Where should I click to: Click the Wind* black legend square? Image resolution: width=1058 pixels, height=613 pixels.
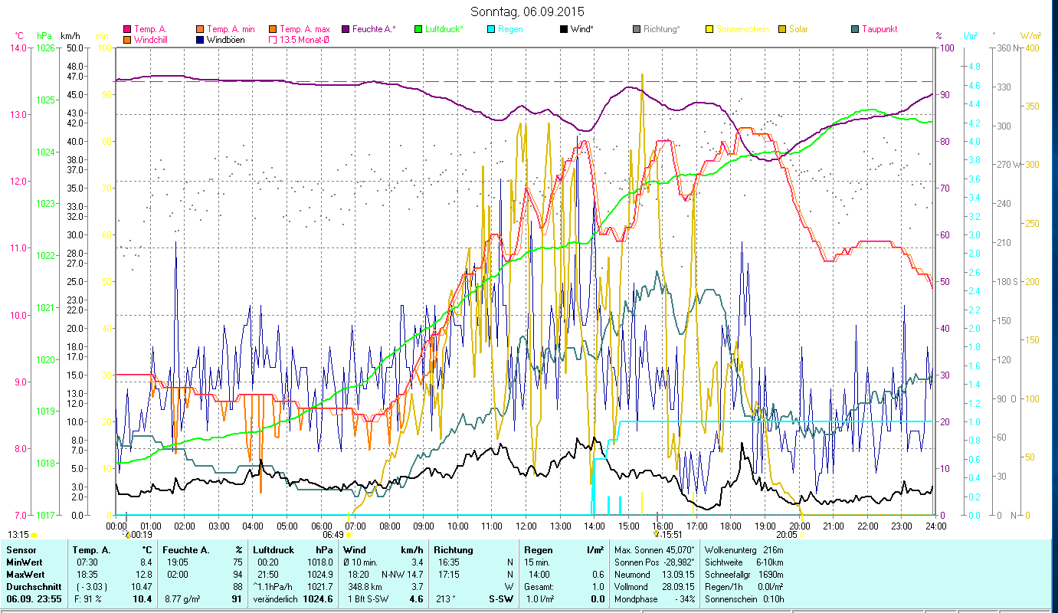pyautogui.click(x=564, y=29)
